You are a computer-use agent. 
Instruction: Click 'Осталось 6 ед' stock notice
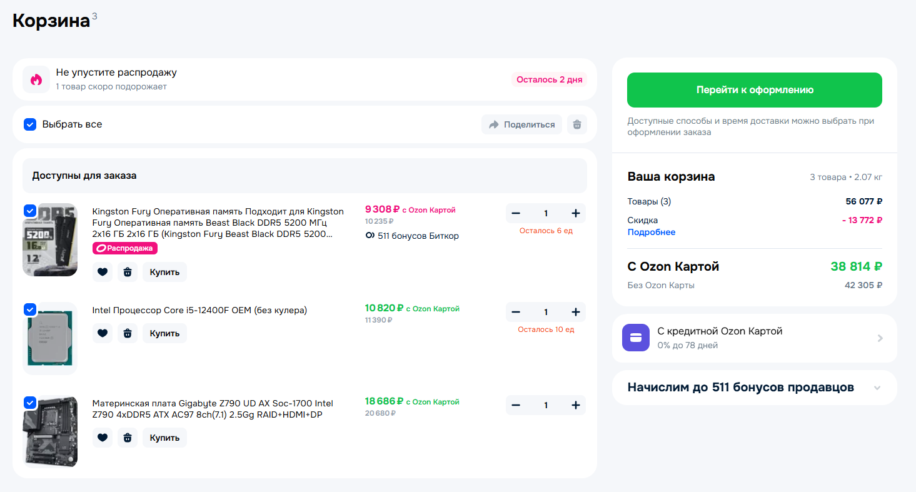546,231
